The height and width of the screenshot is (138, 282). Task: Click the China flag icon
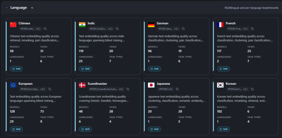13,24
